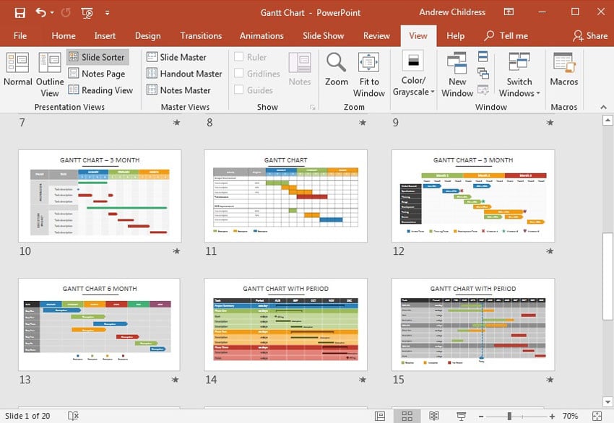Toggle the Gridlines checkbox
The width and height of the screenshot is (614, 423).
coord(239,74)
